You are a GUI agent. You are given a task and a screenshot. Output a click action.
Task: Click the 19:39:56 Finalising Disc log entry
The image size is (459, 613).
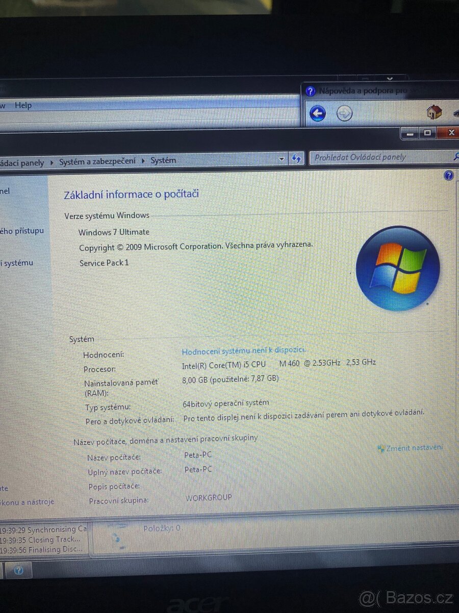coord(41,549)
